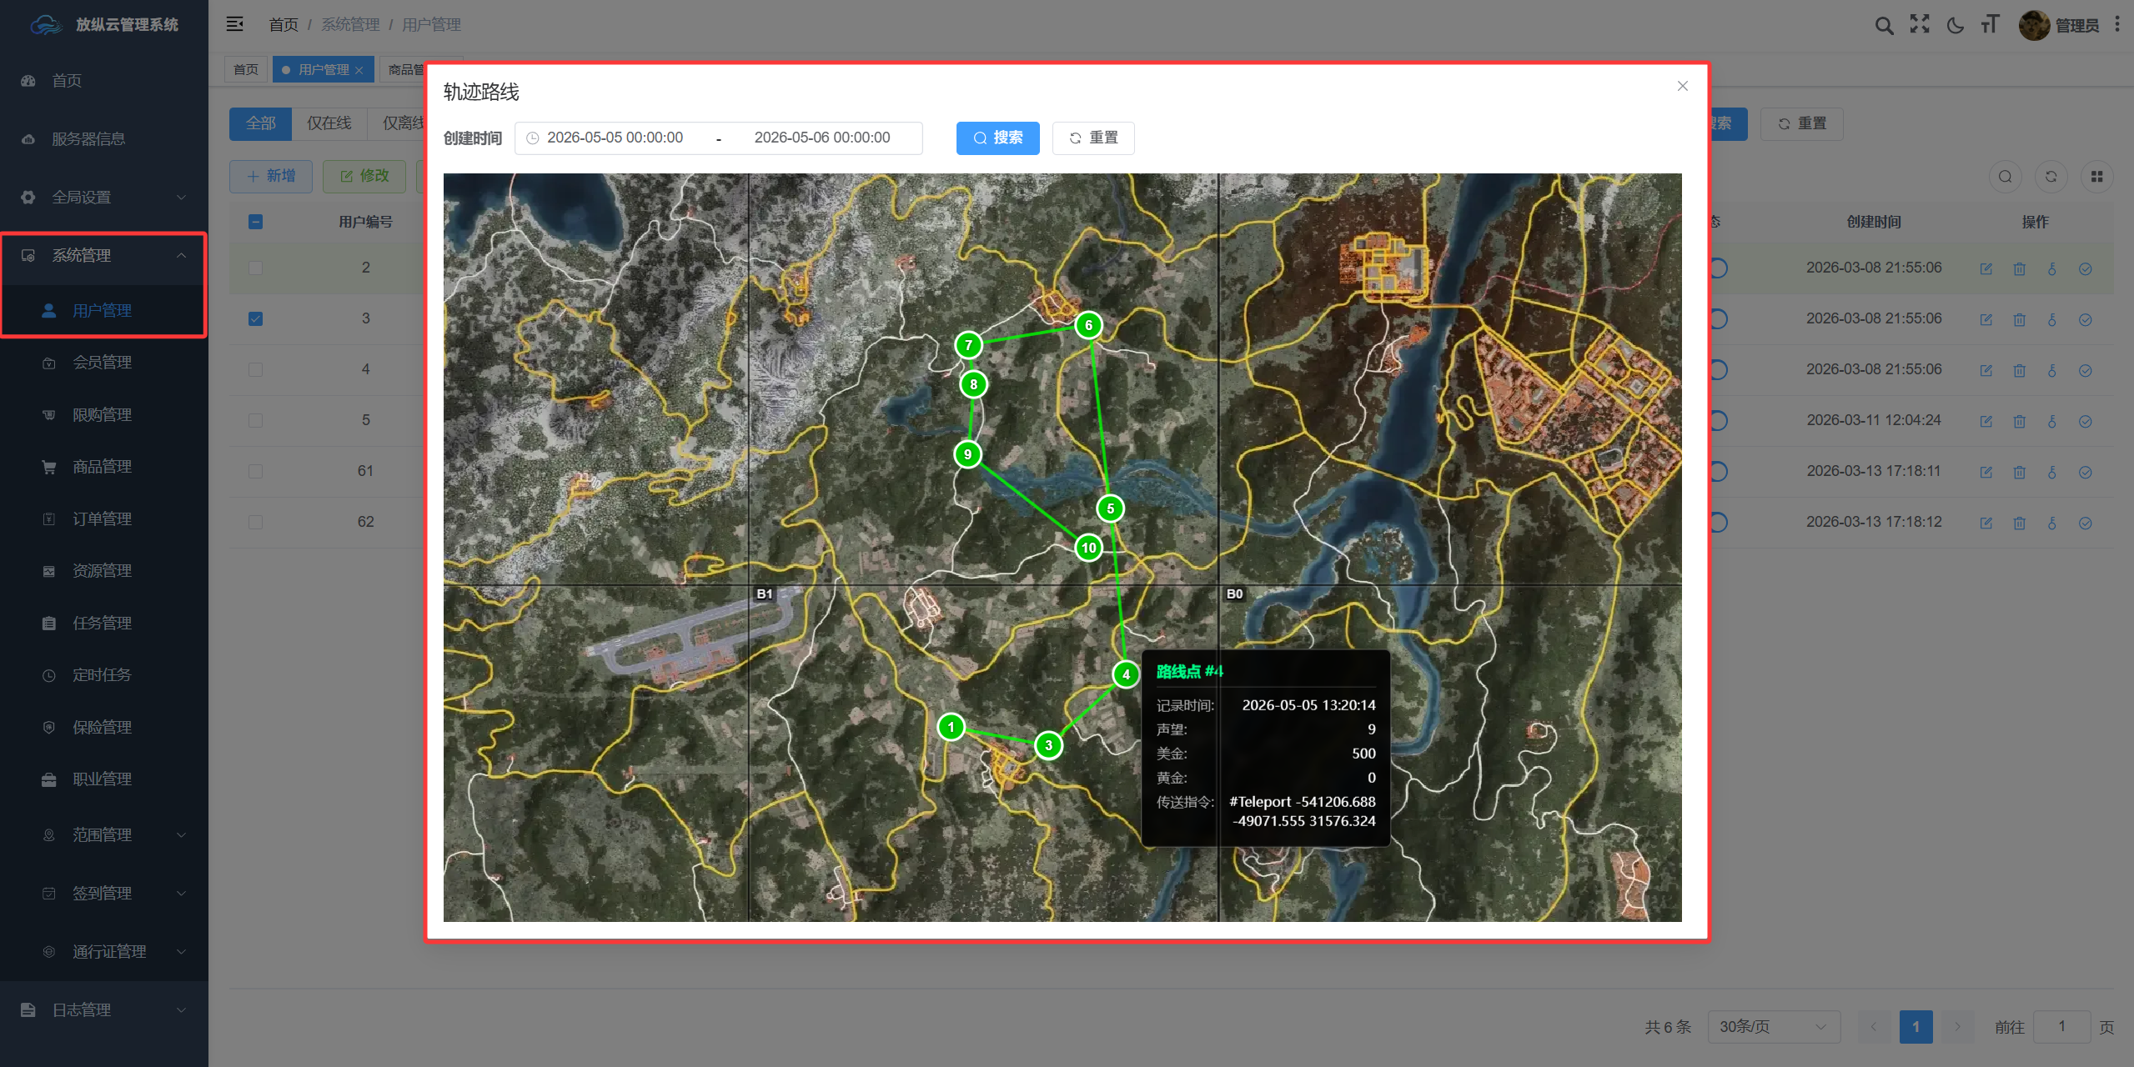This screenshot has width=2134, height=1067.
Task: Refresh the user table round icon
Action: tap(2051, 177)
